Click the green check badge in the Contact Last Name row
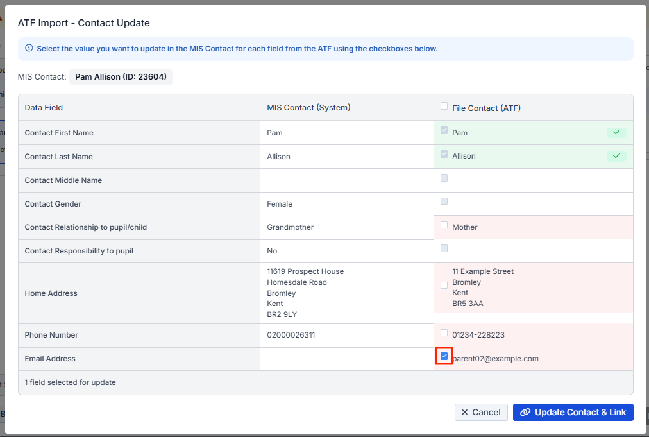 pyautogui.click(x=616, y=156)
